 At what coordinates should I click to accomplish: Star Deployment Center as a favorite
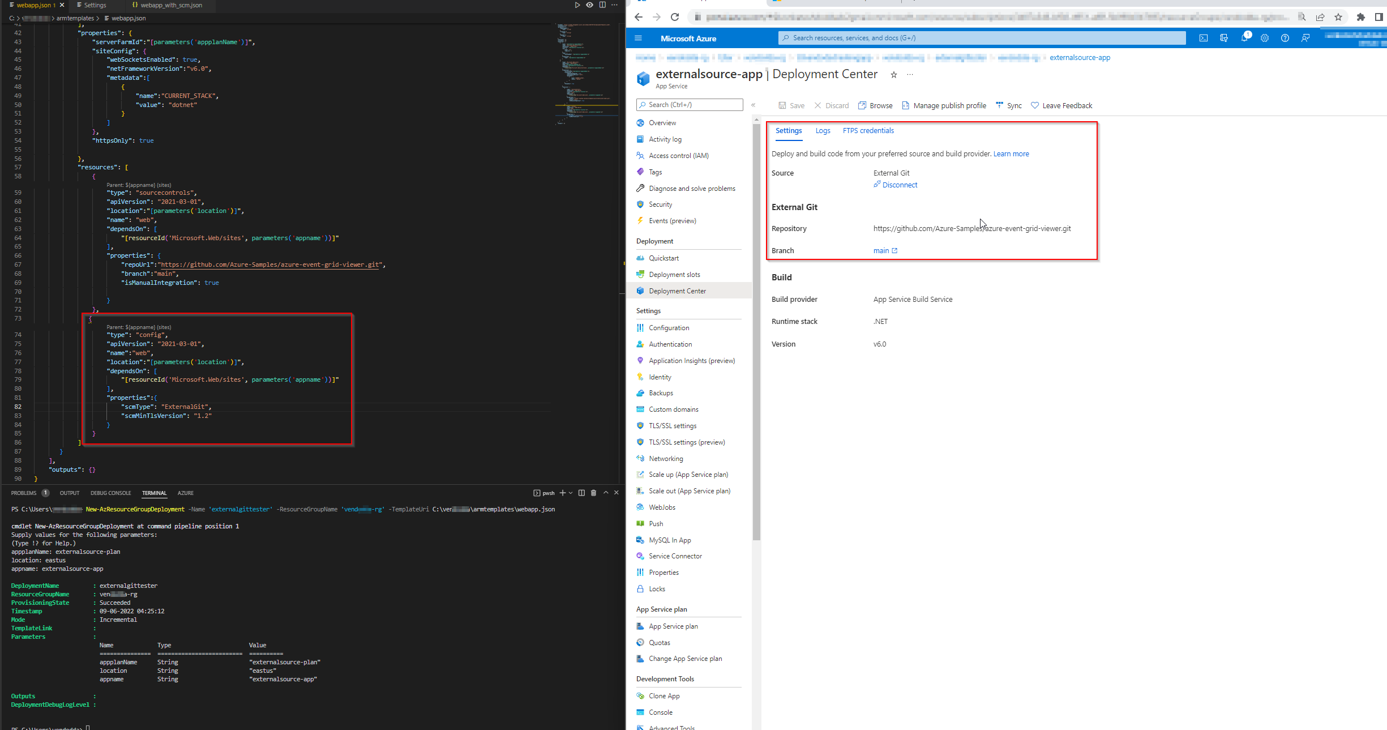pos(893,74)
